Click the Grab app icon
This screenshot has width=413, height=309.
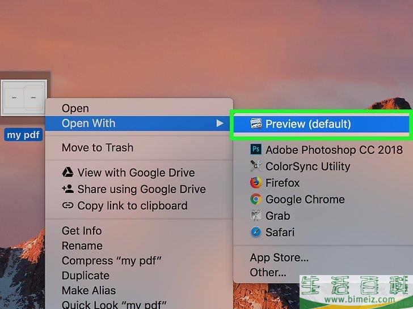click(x=256, y=216)
